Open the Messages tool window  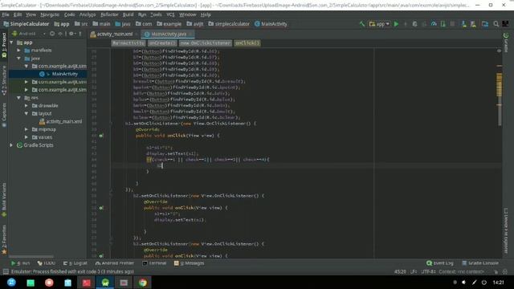point(190,263)
